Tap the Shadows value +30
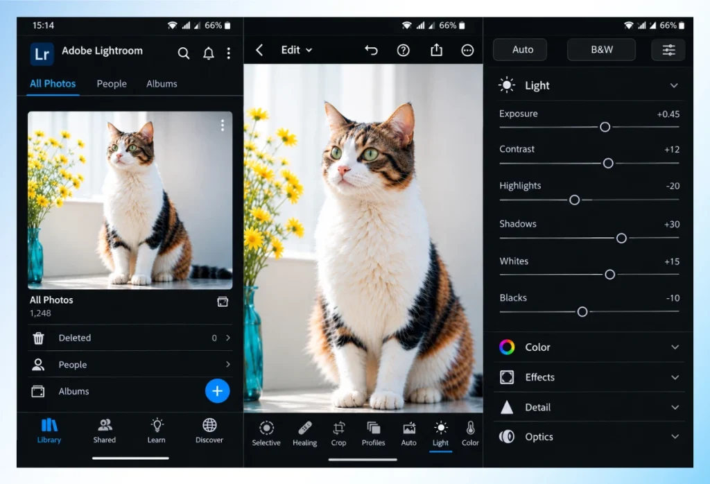This screenshot has height=484, width=710. (672, 225)
